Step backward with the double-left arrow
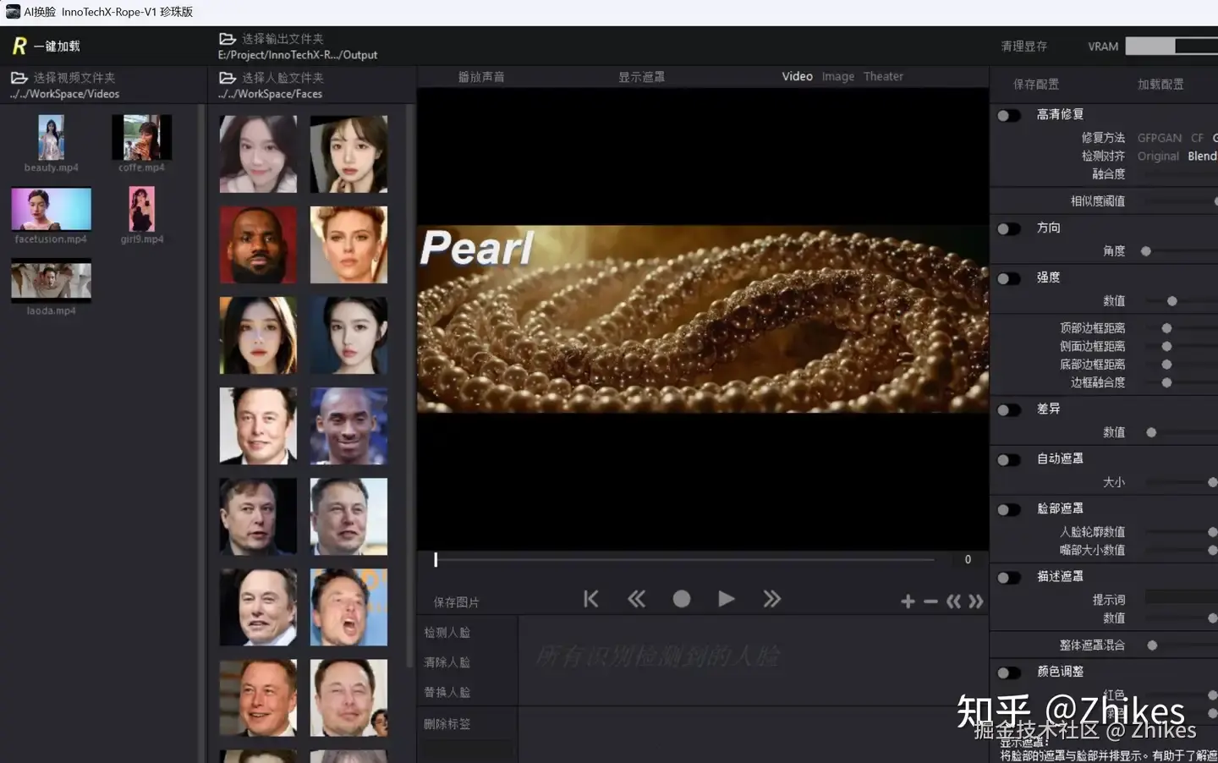 coord(636,599)
